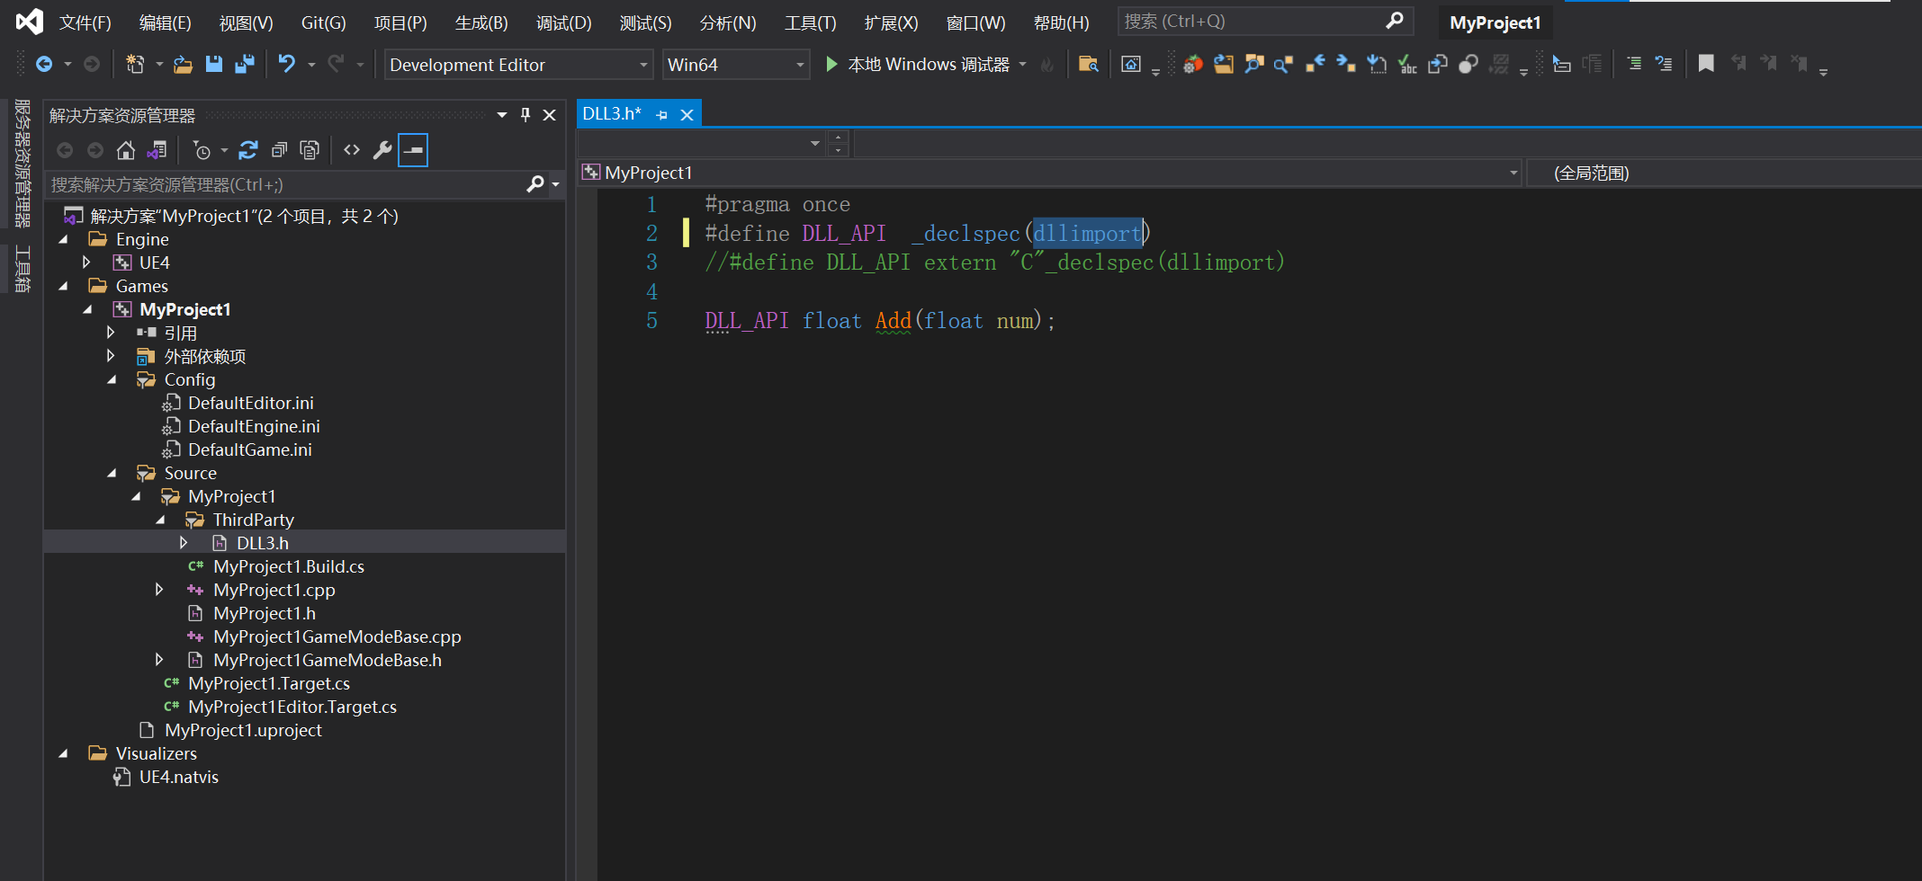Collapse the Engine folder node

(x=63, y=239)
